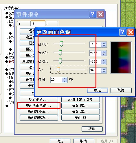
Task: Click the 停止 SE button
Action: pos(80,118)
